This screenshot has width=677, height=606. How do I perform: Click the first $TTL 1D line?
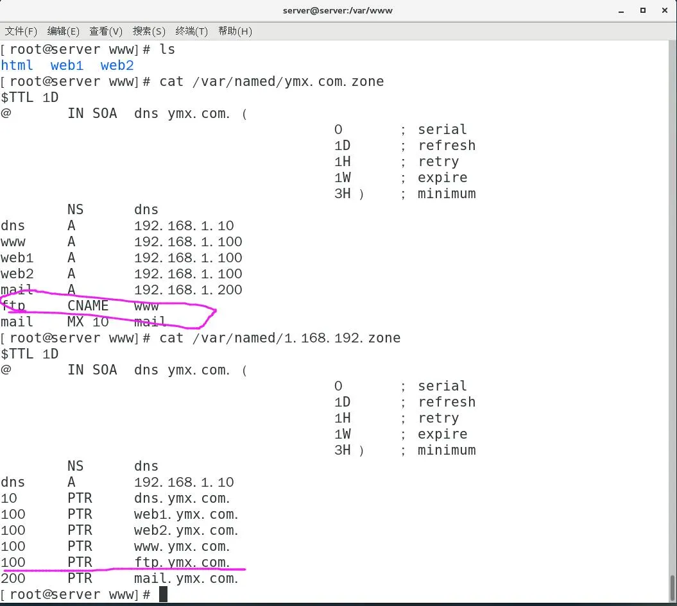click(30, 97)
